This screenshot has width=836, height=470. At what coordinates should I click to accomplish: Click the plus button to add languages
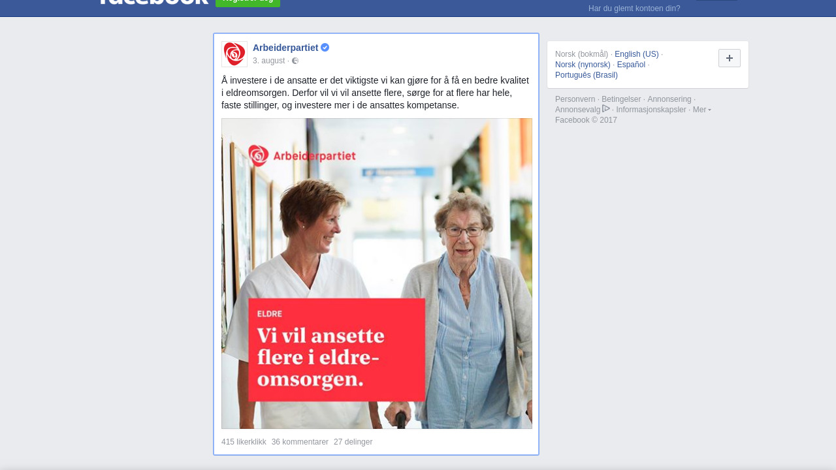tap(730, 58)
